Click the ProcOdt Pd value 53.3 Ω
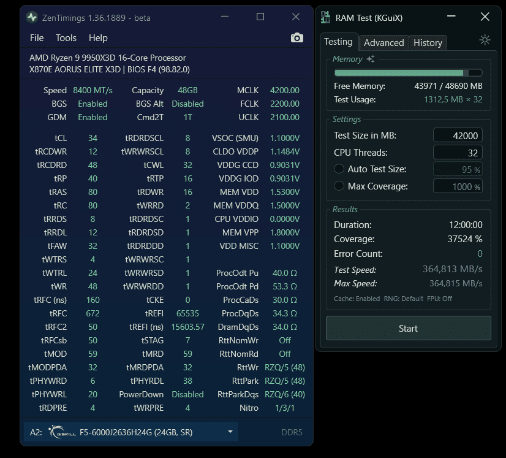 tap(285, 286)
